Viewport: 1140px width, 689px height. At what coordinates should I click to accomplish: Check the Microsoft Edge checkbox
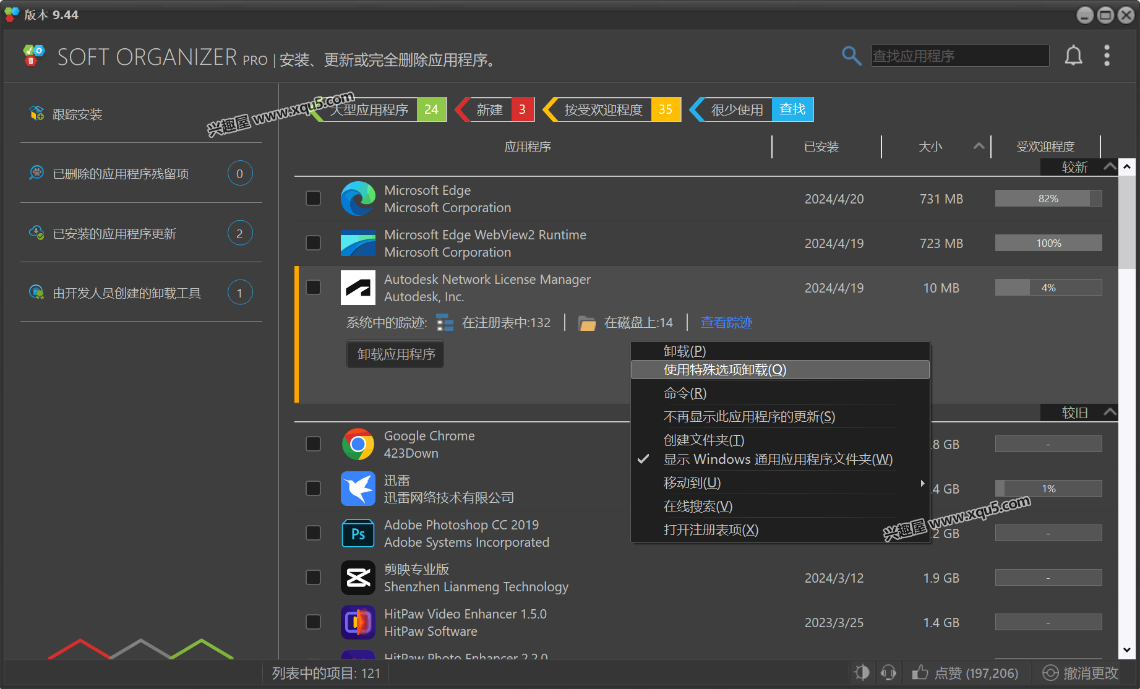(314, 199)
